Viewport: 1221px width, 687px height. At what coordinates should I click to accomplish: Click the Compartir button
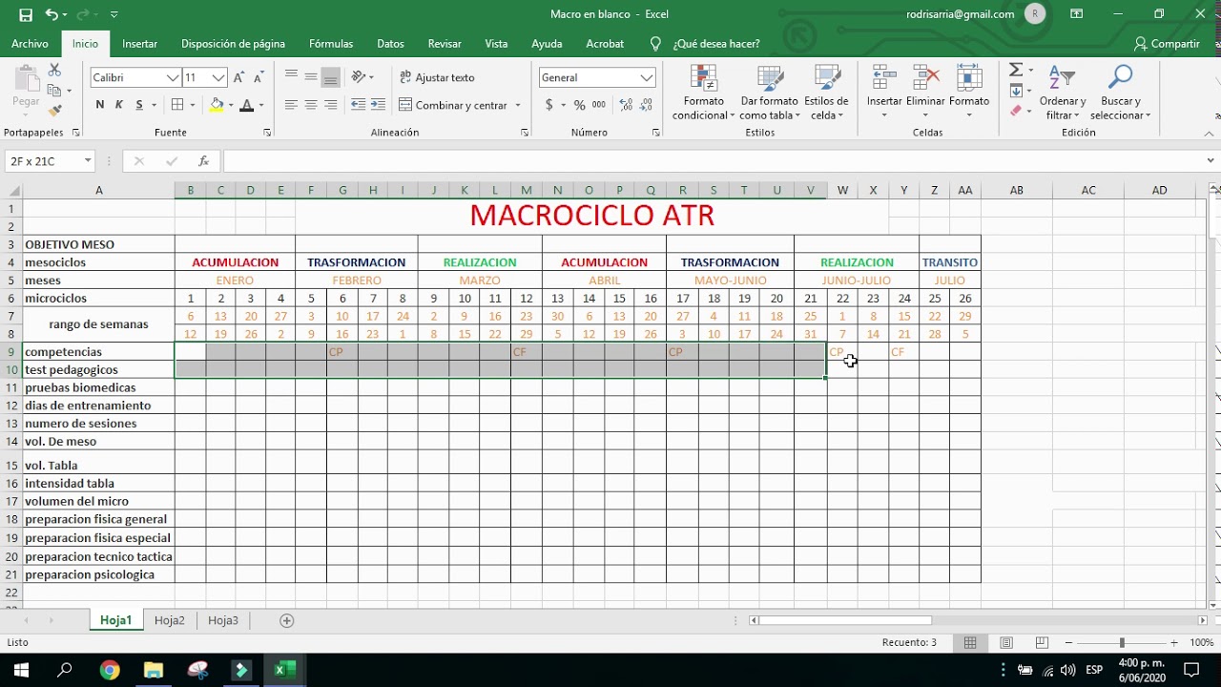1167,44
